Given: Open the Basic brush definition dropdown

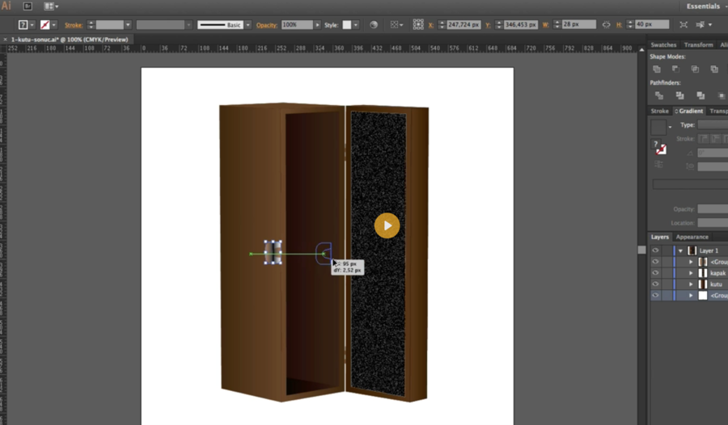Looking at the screenshot, I should [248, 24].
